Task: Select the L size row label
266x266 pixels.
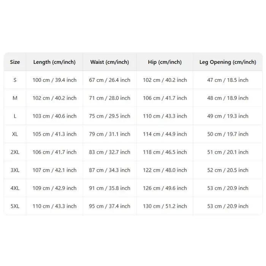Action: click(15, 116)
